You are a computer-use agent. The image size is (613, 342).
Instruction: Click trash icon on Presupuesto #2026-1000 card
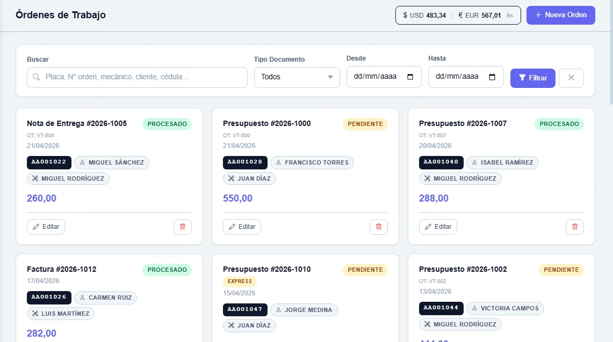tap(378, 227)
